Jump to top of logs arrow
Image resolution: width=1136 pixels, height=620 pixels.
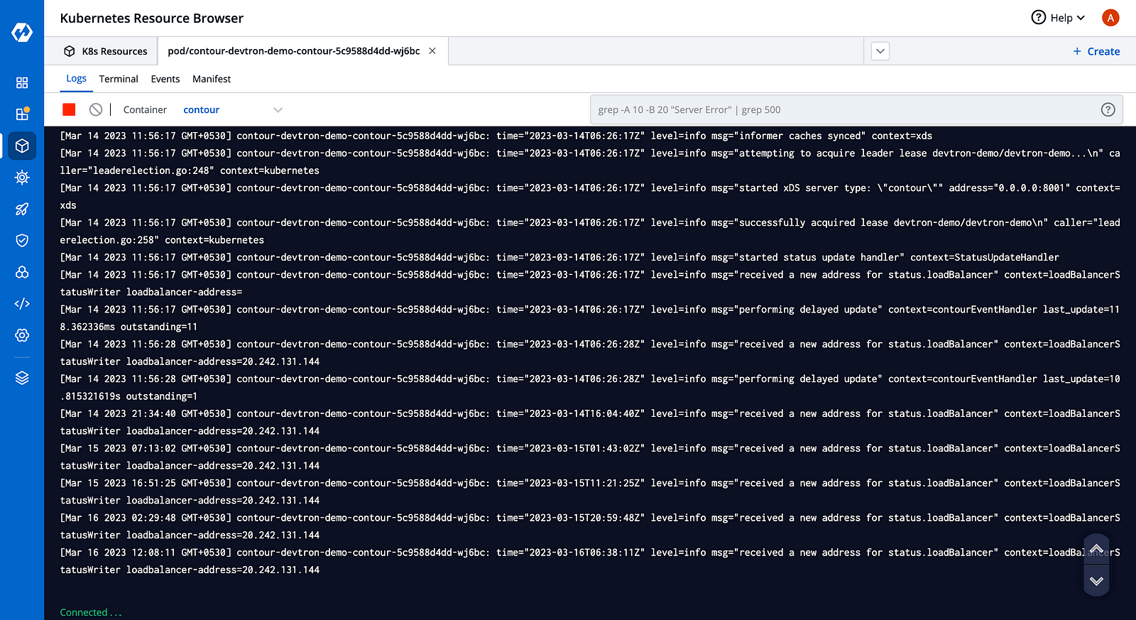(x=1096, y=549)
